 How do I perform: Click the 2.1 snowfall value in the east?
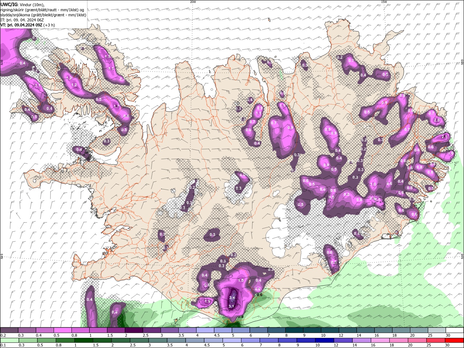pyautogui.click(x=445, y=137)
